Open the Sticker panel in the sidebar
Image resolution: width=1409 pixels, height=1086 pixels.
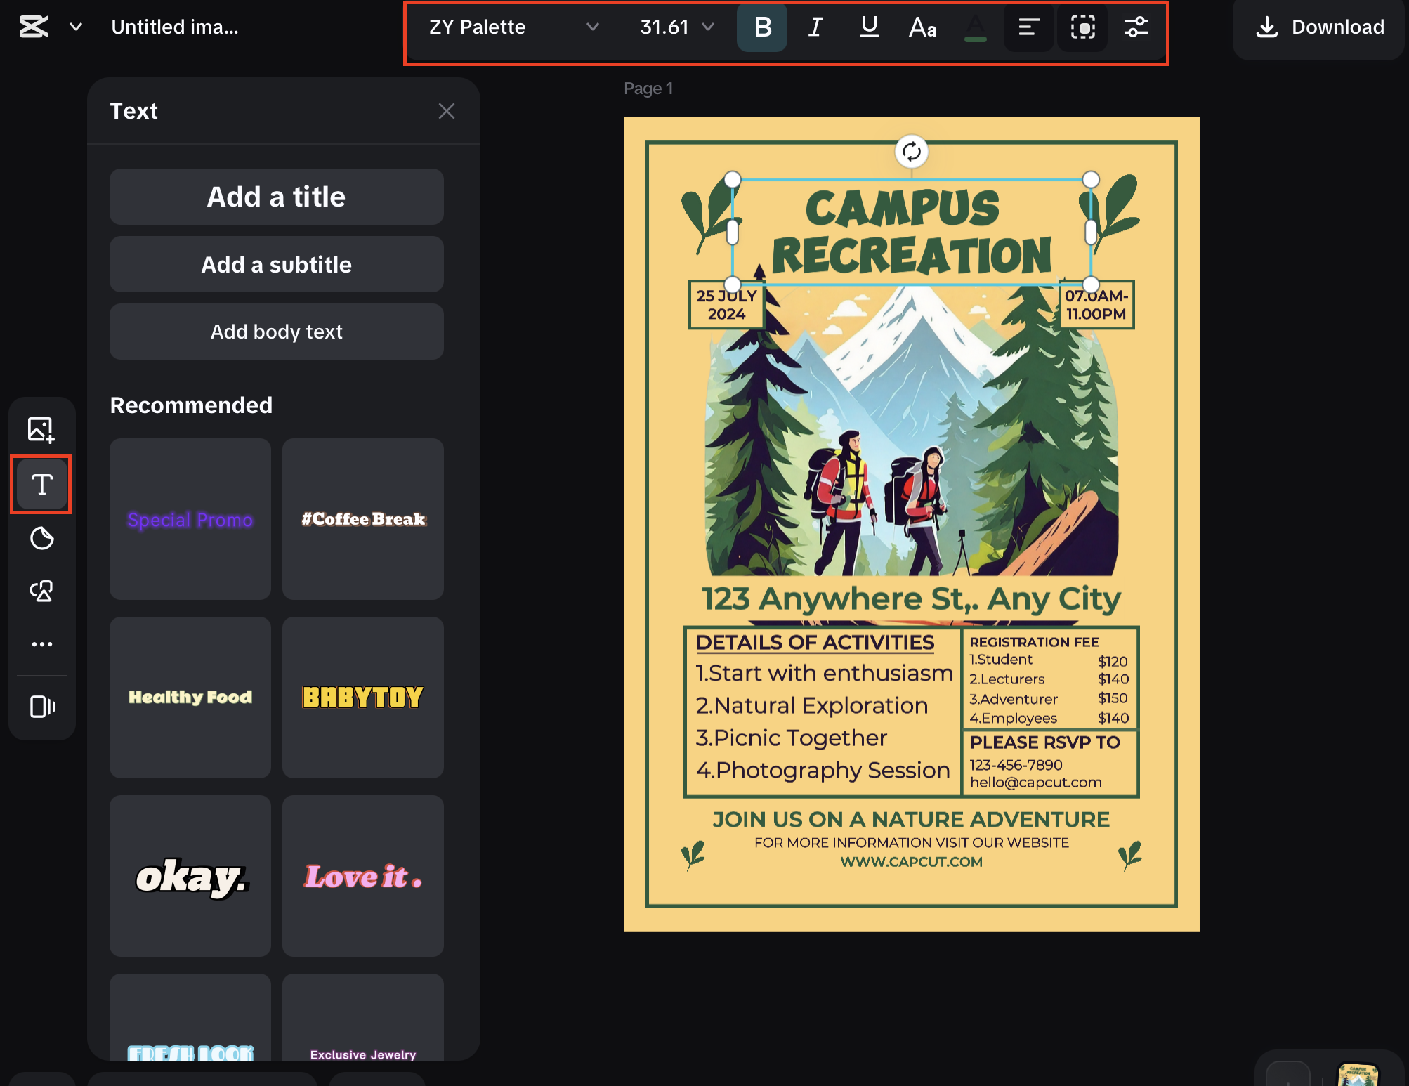[41, 539]
